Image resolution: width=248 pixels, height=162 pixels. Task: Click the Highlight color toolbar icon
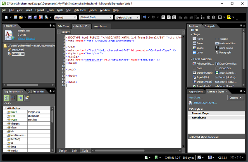tap(229, 17)
